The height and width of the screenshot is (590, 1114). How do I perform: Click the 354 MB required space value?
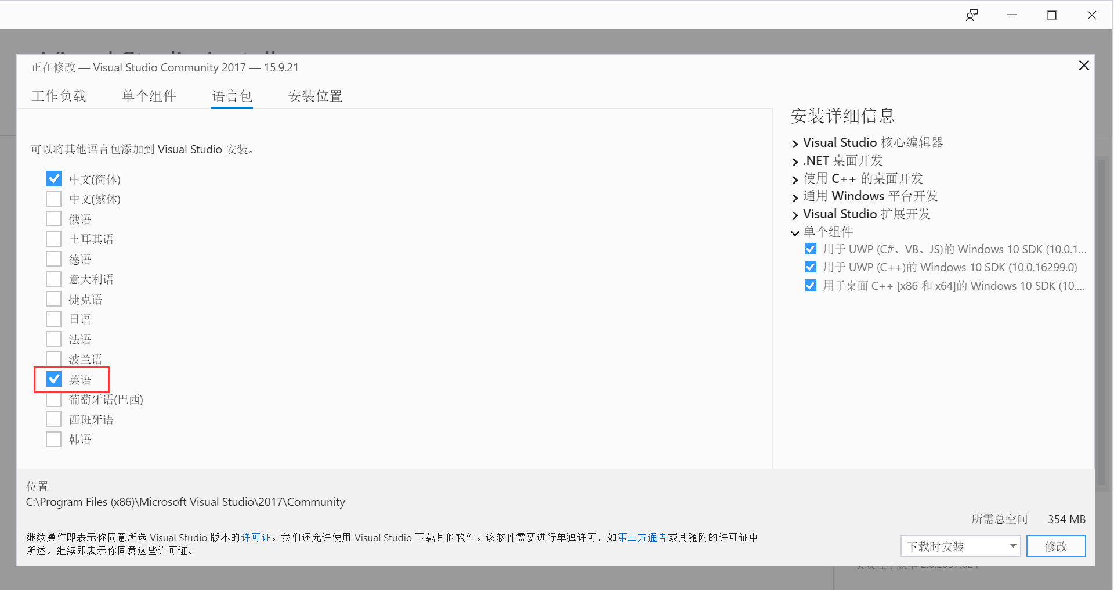coord(1066,519)
